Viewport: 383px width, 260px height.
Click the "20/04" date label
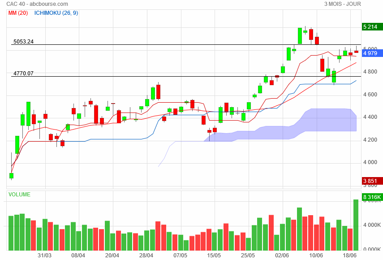[112, 256]
